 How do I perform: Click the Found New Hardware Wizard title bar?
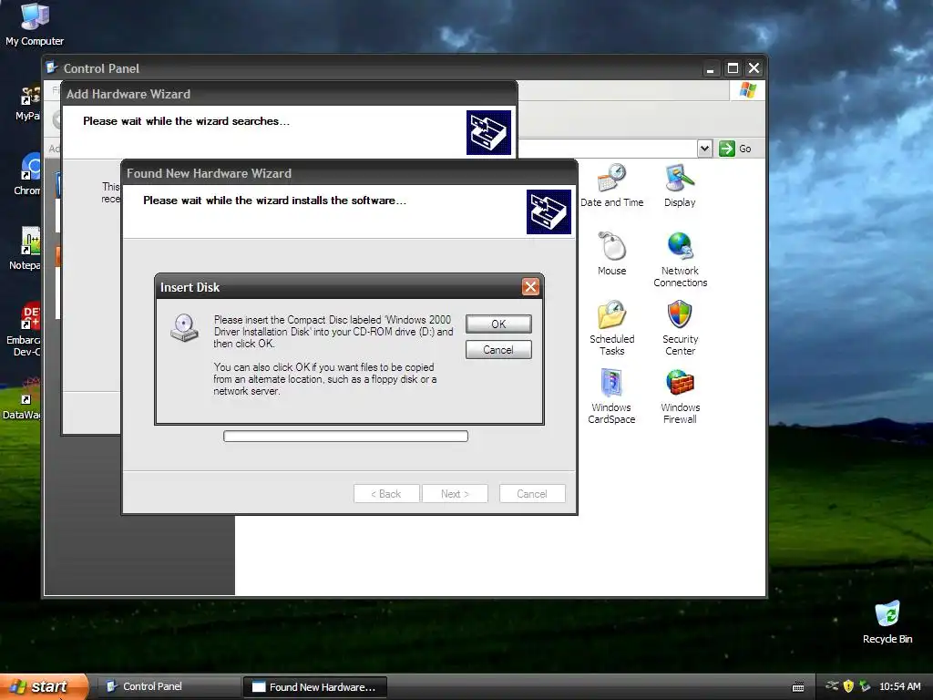click(x=349, y=173)
